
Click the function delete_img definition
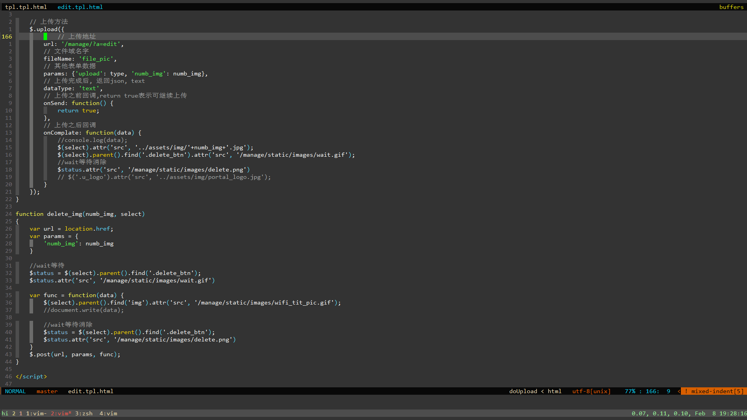80,214
